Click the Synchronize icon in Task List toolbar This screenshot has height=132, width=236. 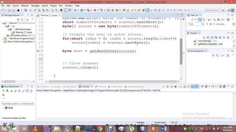coord(228,19)
